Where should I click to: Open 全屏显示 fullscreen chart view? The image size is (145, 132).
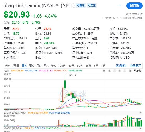click(x=135, y=66)
